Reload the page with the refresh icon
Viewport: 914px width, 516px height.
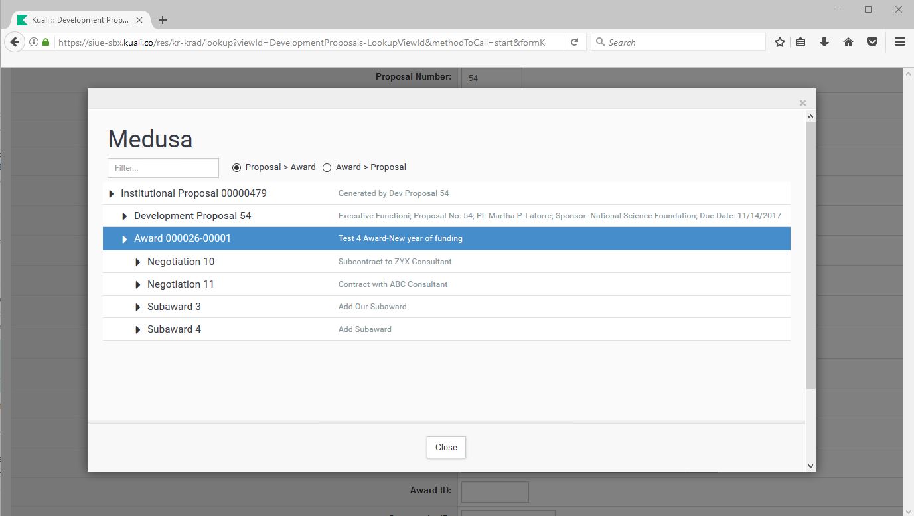click(575, 42)
